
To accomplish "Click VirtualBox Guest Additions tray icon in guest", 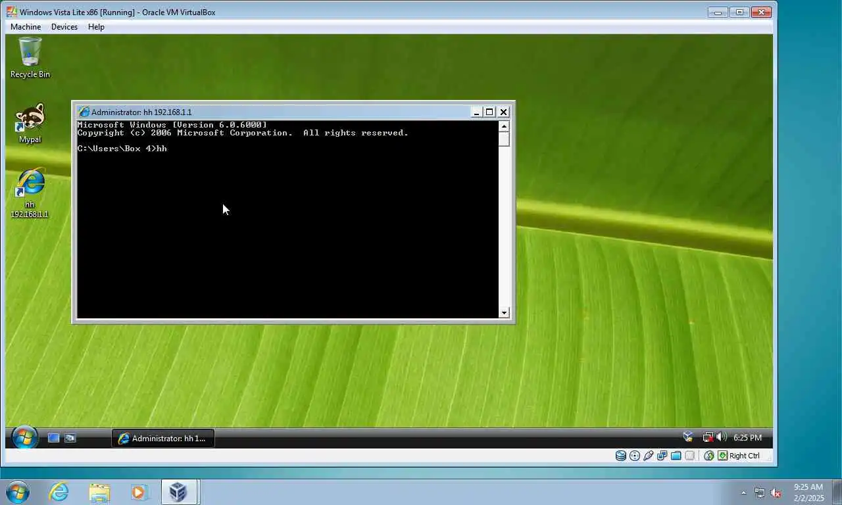I will [x=688, y=437].
